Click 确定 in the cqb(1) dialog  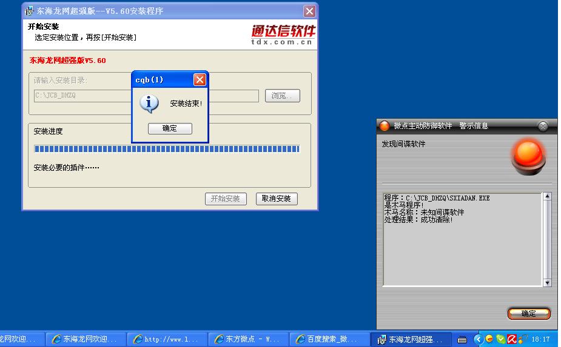[170, 128]
